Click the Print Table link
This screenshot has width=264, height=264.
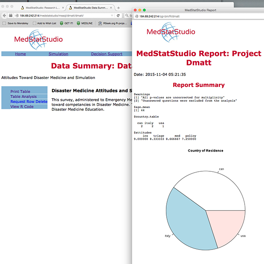point(20,91)
